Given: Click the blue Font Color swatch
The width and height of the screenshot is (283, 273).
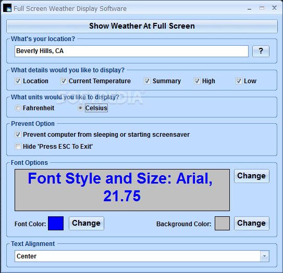Looking at the screenshot, I should click(x=56, y=223).
